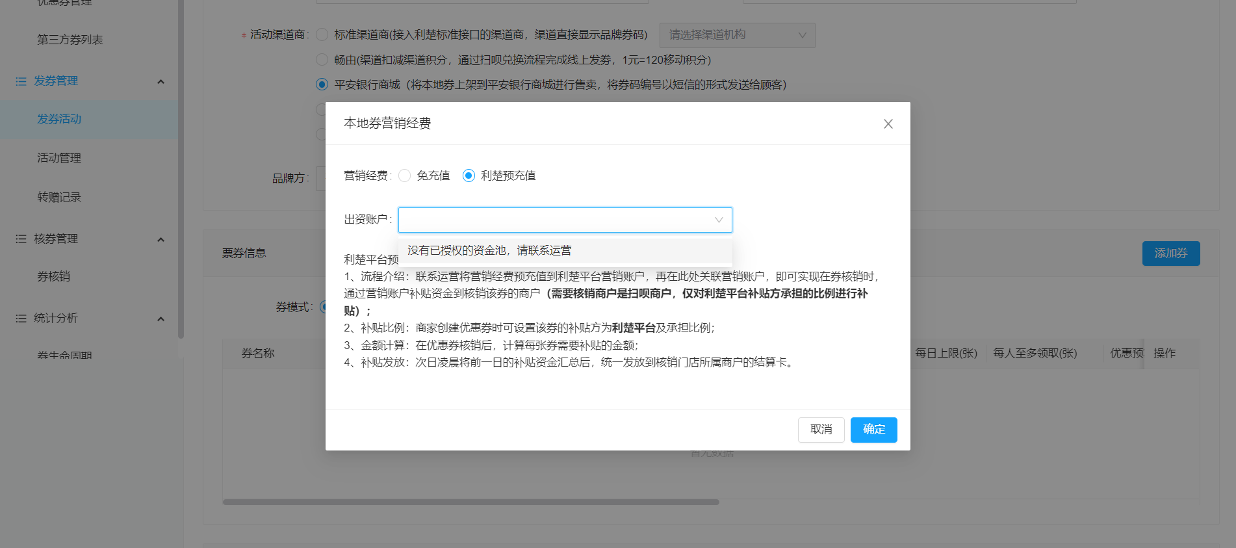Screen dimensions: 1236x548
Task: Collapse the 发券管理 menu group
Action: 161,81
